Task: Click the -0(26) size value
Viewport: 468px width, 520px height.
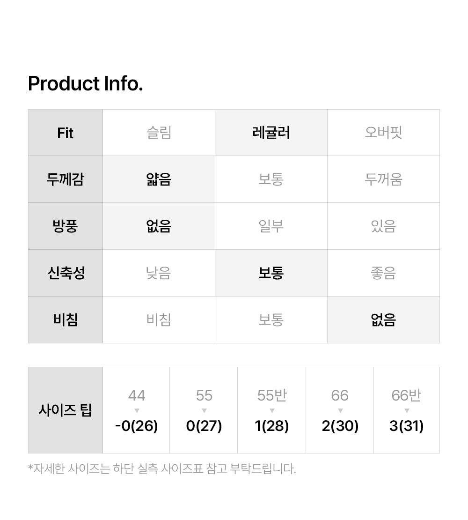Action: pos(137,426)
